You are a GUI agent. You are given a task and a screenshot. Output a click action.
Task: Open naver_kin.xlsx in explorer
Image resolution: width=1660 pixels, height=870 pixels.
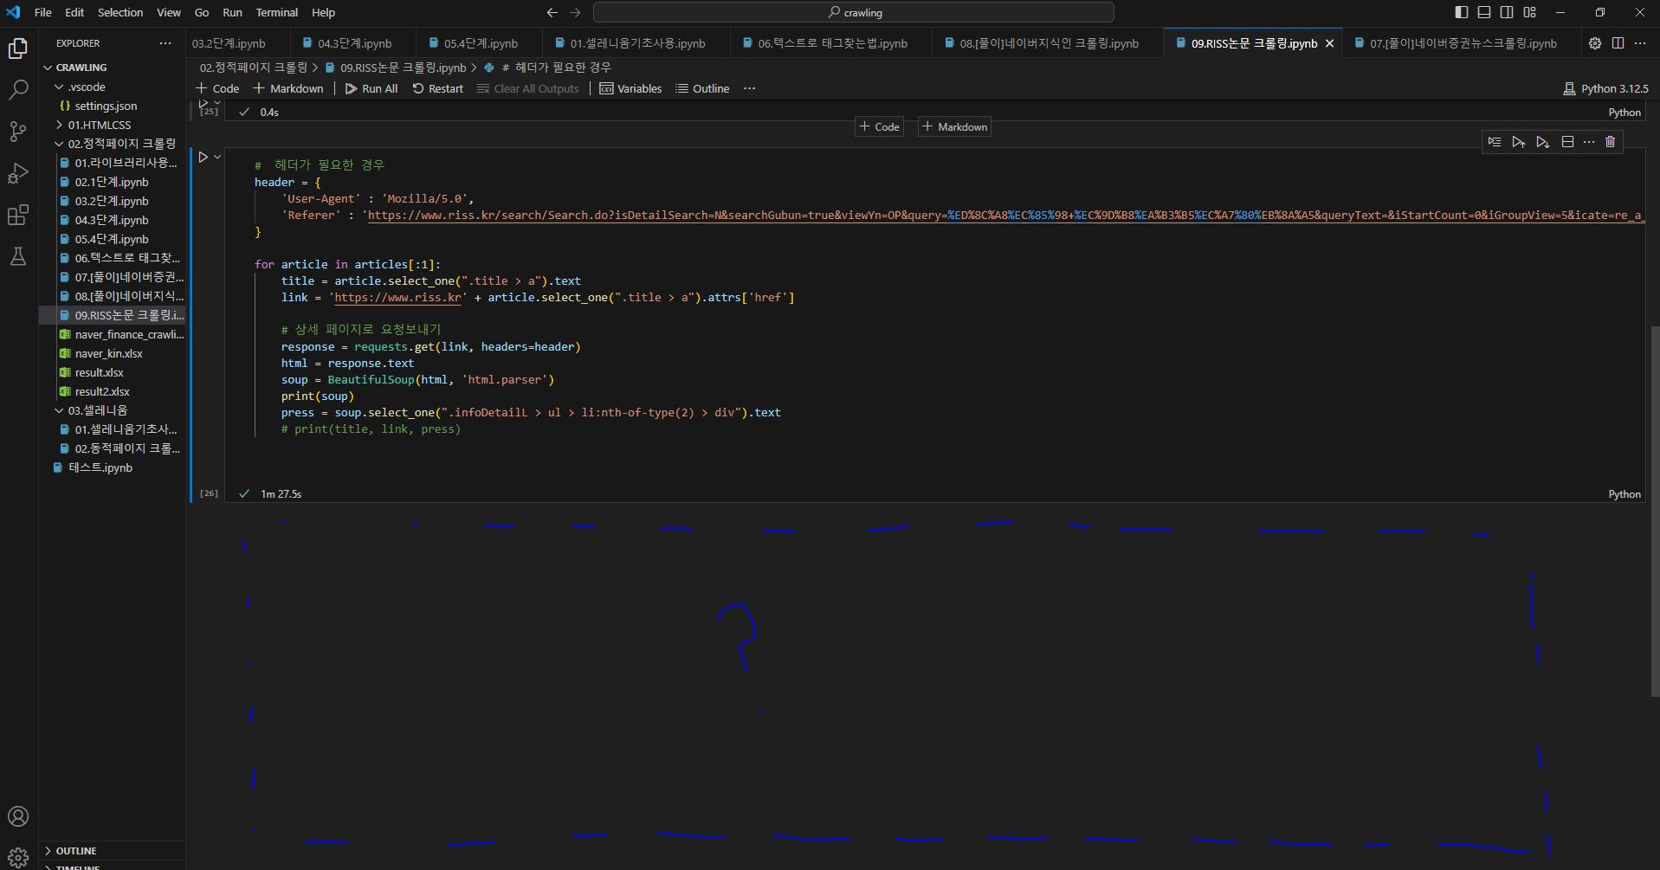pyautogui.click(x=113, y=353)
